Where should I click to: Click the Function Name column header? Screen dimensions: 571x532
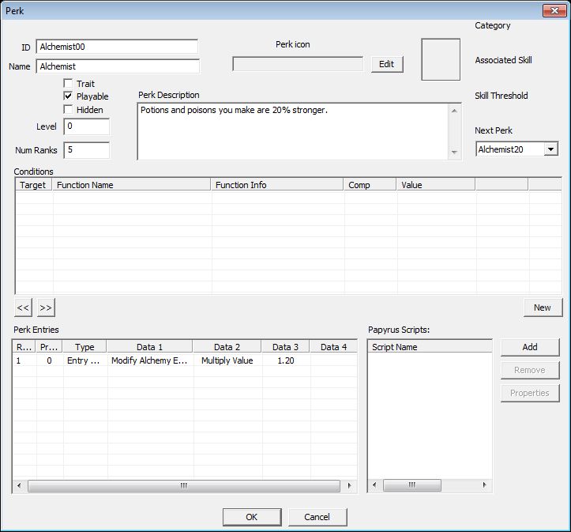point(131,185)
